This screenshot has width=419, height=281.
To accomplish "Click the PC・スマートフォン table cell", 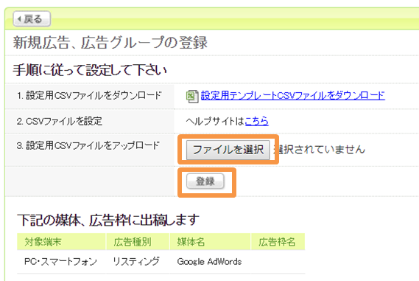I will 60,262.
